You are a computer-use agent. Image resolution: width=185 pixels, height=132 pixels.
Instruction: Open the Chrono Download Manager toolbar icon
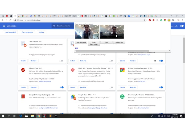pyautogui.click(x=165, y=20)
